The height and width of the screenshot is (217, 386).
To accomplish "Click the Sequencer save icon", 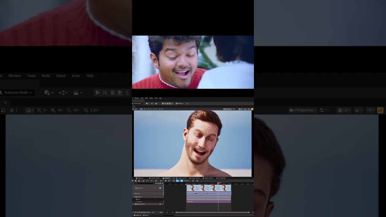I will point(136,181).
